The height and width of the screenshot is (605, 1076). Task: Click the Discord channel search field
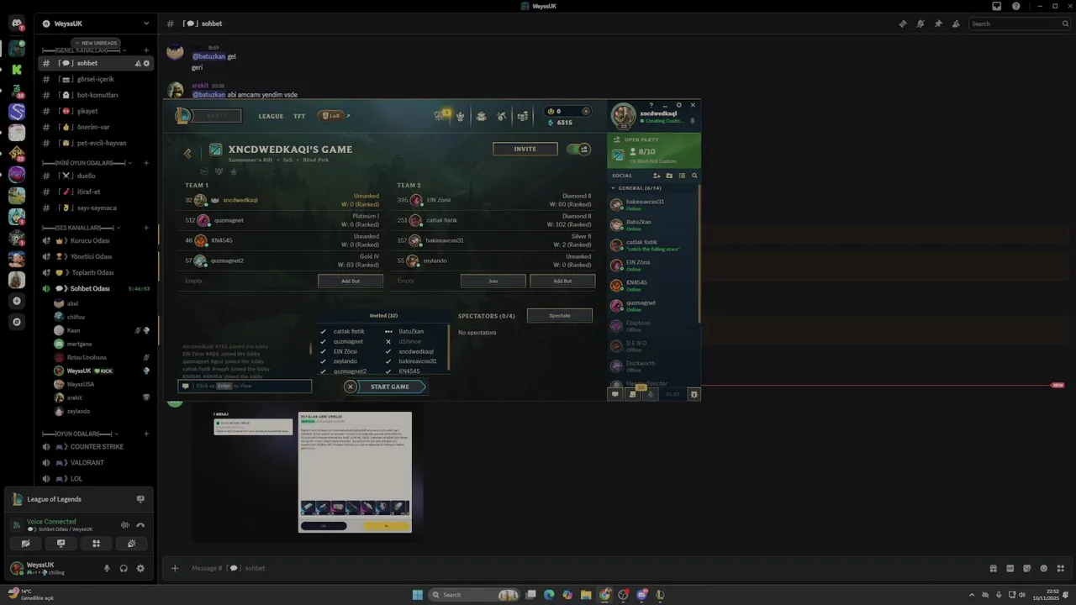click(x=1019, y=24)
